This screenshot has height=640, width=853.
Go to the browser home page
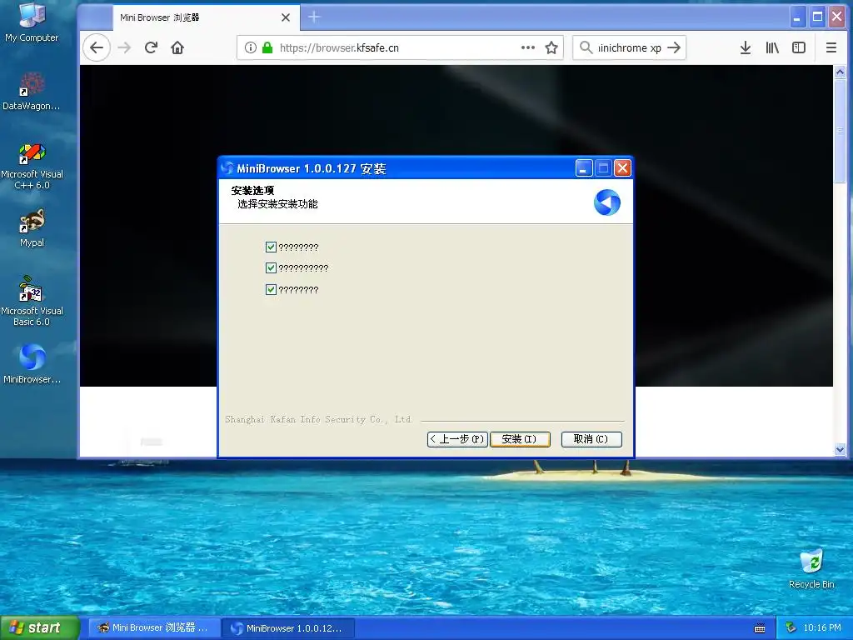click(x=177, y=47)
